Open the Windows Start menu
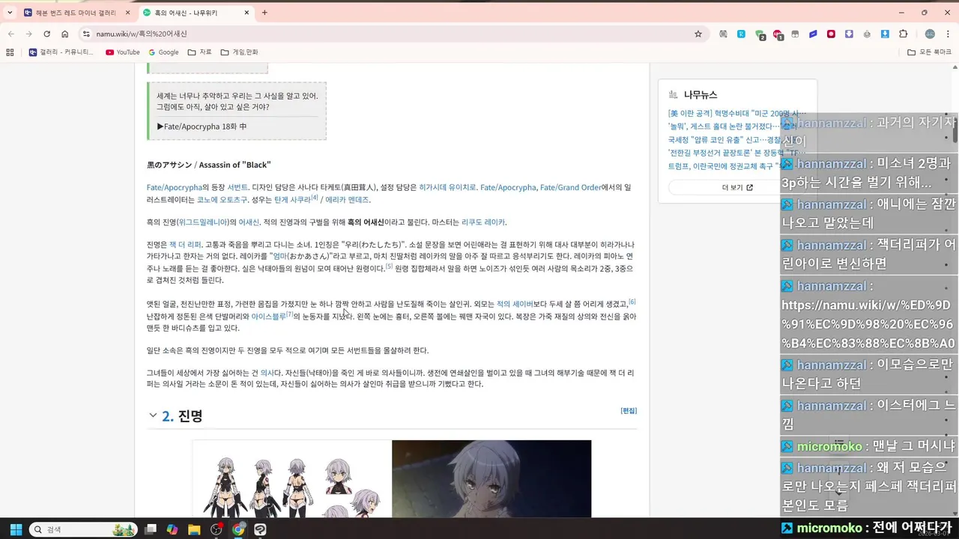The height and width of the screenshot is (539, 959). [15, 529]
